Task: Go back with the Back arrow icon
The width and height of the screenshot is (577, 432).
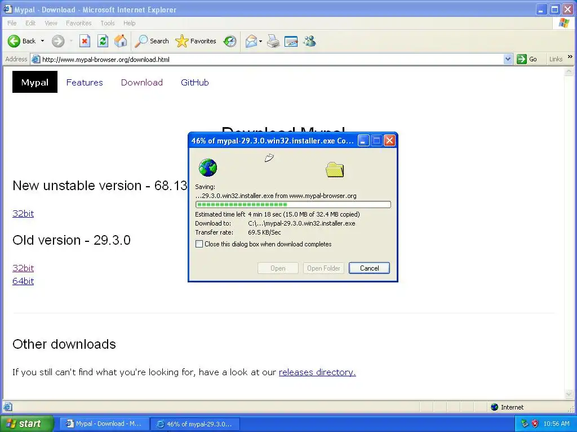Action: (14, 41)
